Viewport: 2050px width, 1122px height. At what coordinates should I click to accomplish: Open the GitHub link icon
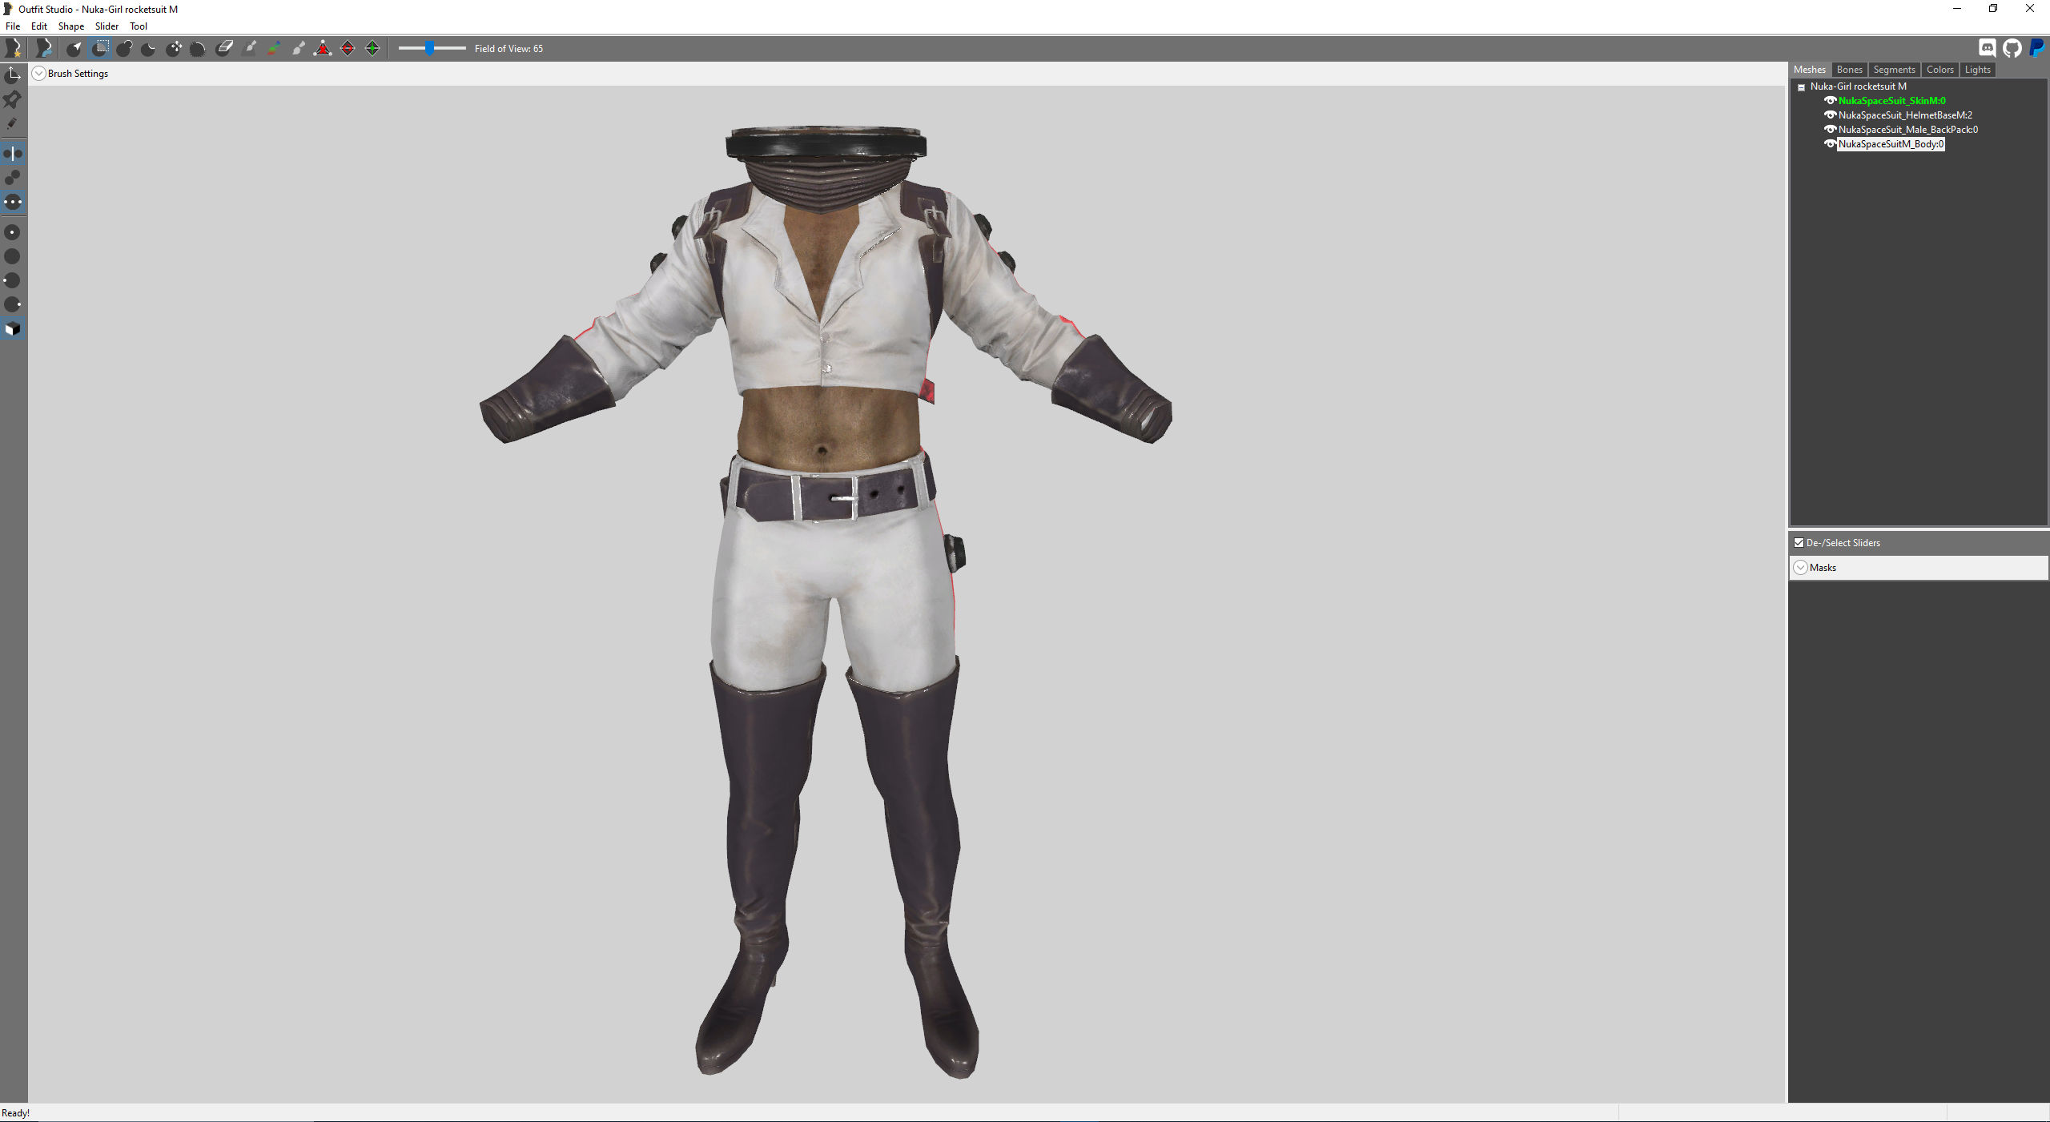(x=2012, y=49)
